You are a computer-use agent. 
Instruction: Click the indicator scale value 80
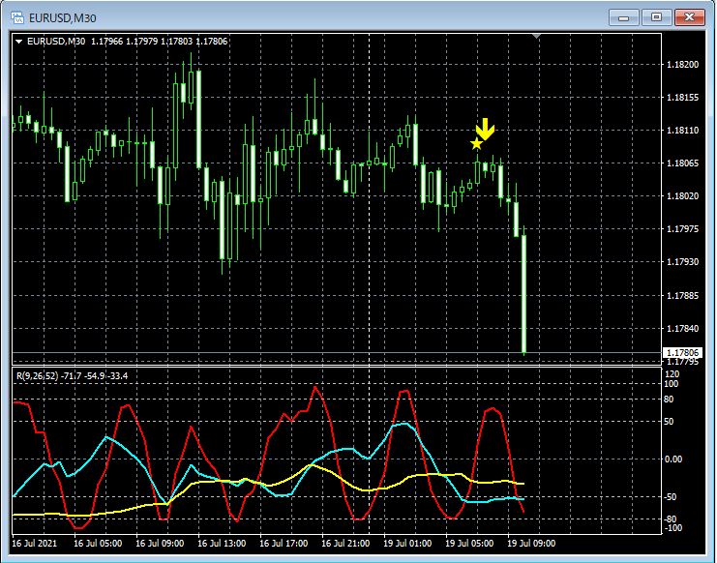tap(669, 400)
